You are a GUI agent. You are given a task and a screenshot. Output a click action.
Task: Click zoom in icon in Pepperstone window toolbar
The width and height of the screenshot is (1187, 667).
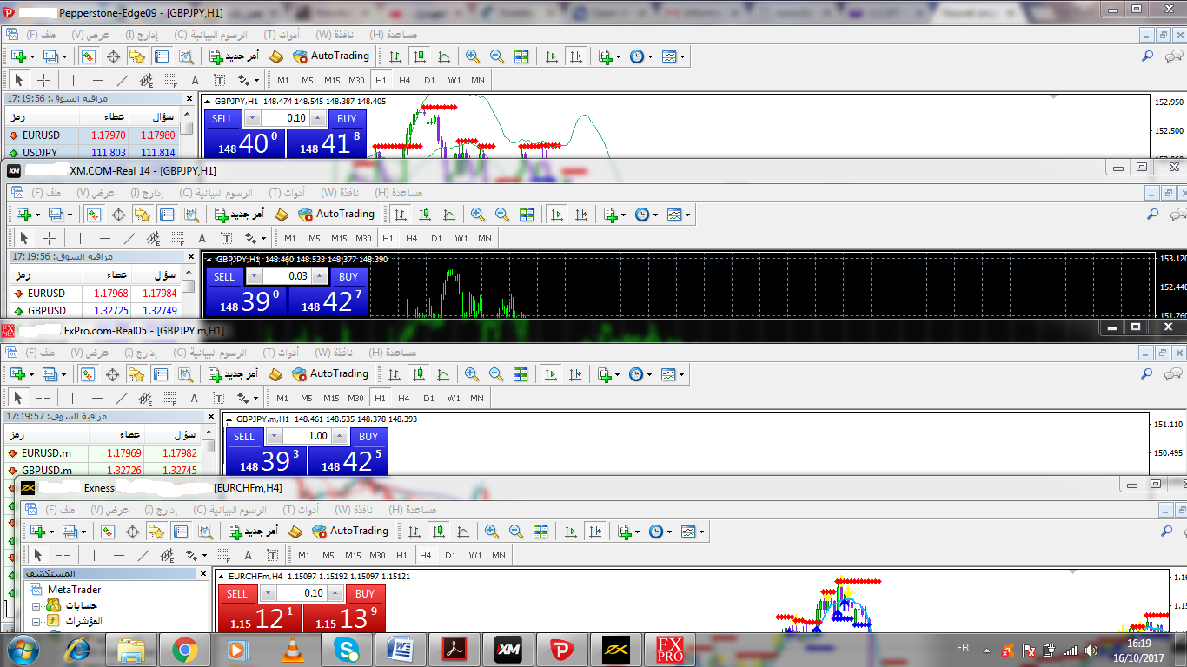pos(473,56)
